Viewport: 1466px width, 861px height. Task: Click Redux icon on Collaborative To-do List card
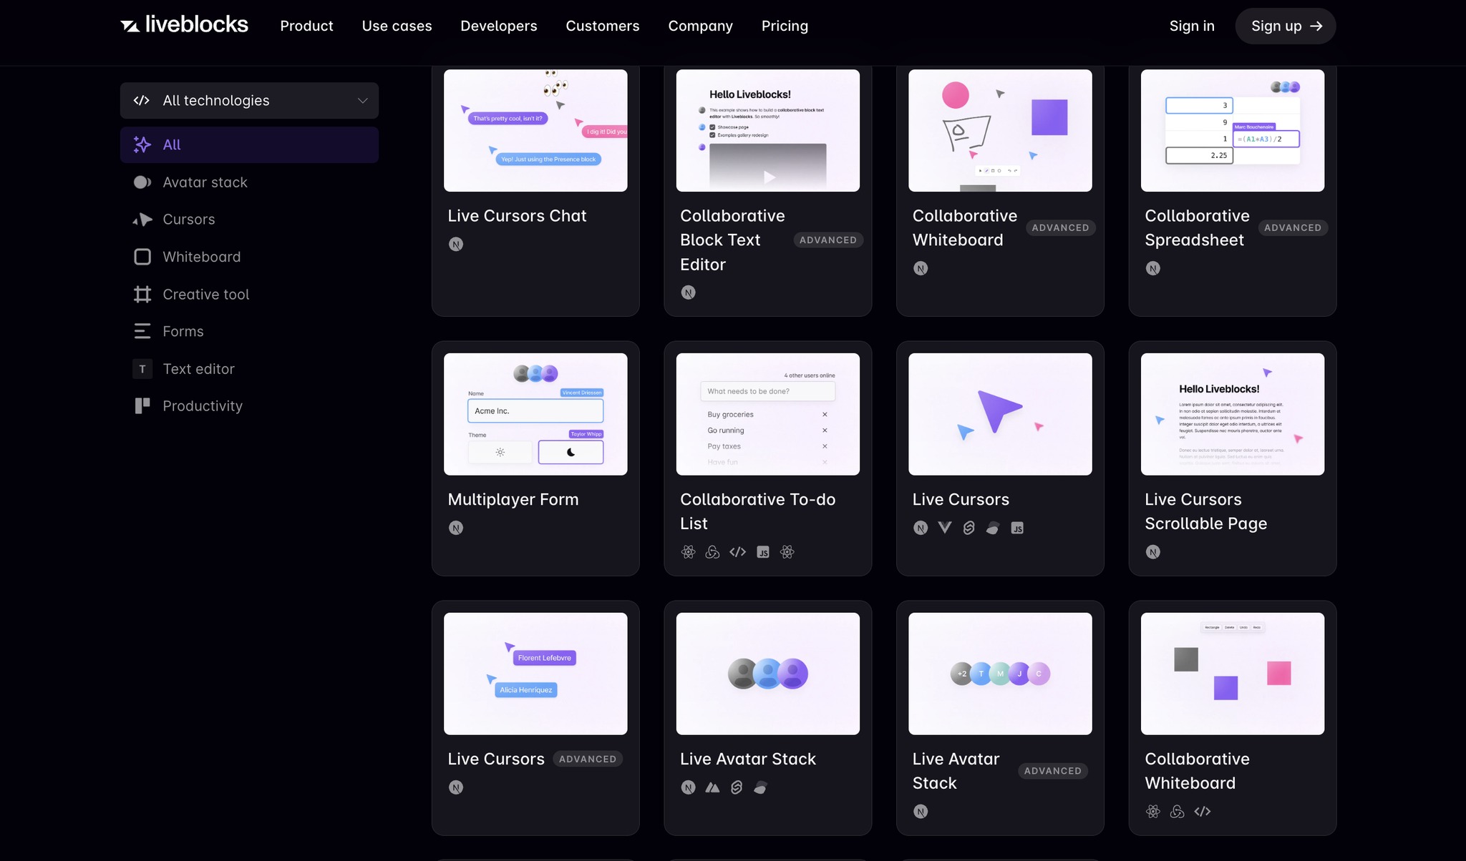click(x=712, y=552)
